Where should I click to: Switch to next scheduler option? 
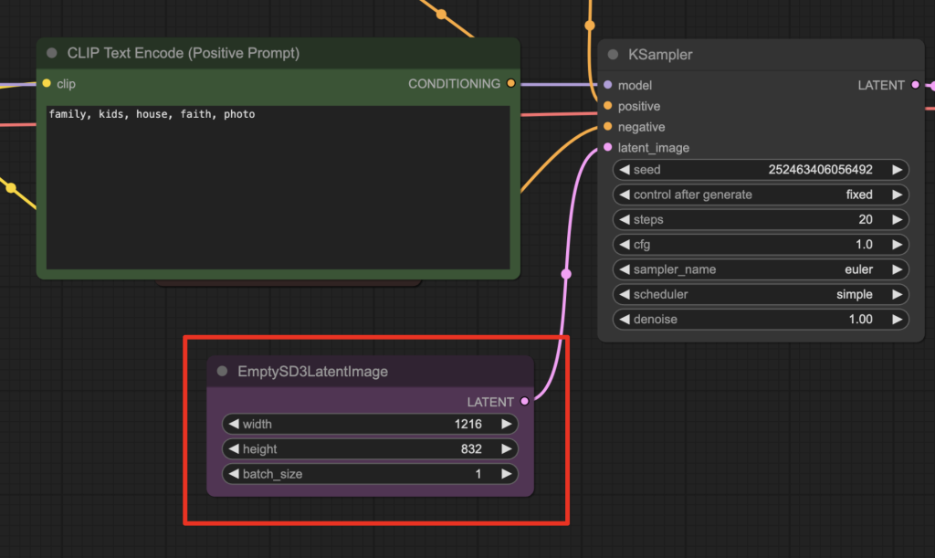(897, 294)
